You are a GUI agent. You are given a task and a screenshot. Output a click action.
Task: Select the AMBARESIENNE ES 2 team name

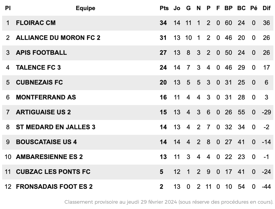point(49,157)
